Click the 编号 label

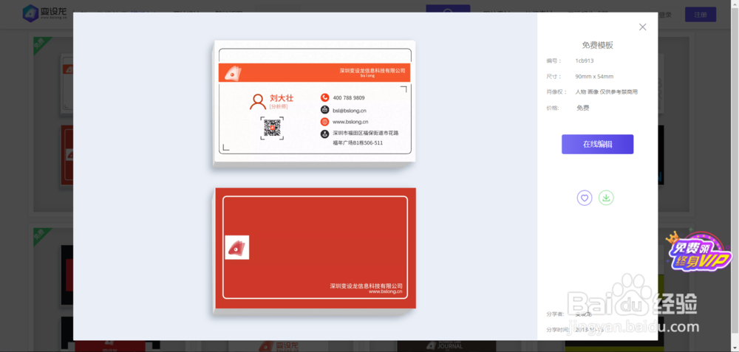coord(554,61)
